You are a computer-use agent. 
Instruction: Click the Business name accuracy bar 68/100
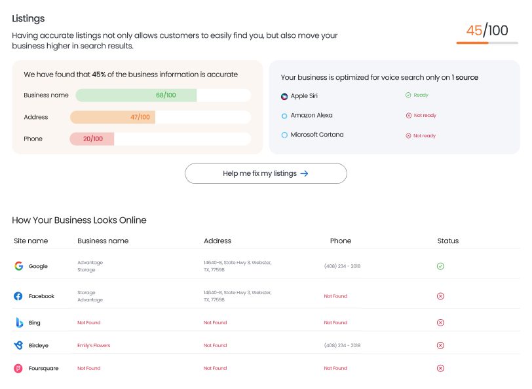136,95
